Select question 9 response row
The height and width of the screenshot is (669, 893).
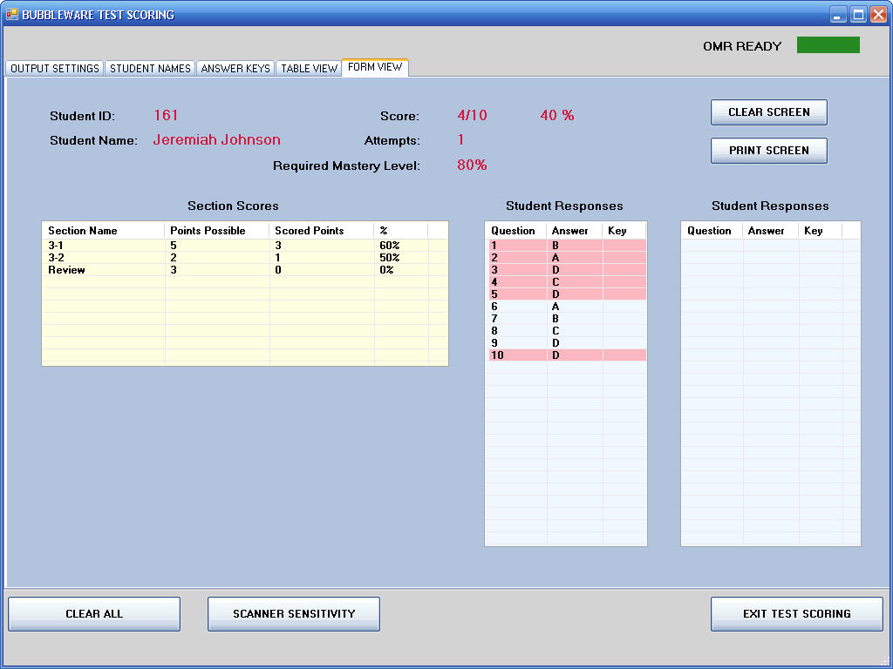click(567, 343)
